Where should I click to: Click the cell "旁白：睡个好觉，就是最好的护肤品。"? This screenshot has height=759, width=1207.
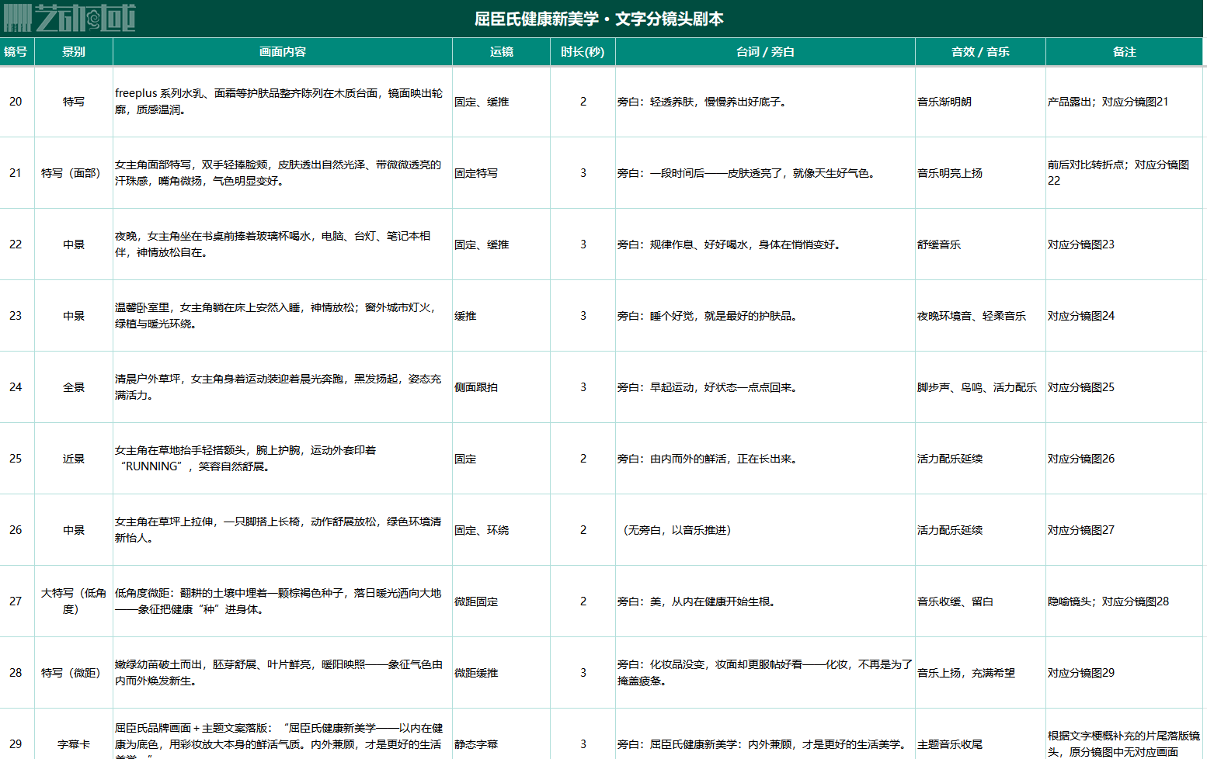pyautogui.click(x=765, y=316)
